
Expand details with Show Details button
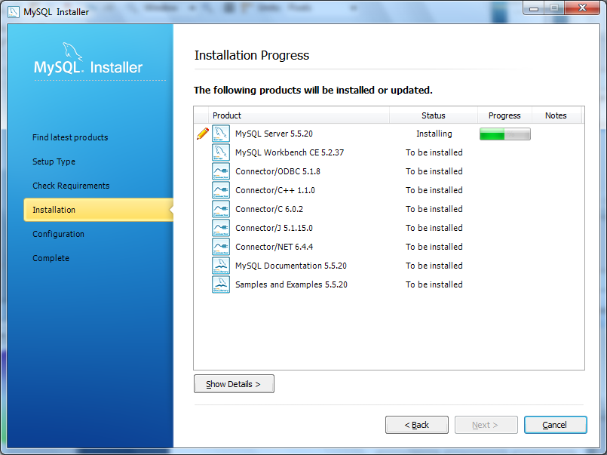pos(234,384)
